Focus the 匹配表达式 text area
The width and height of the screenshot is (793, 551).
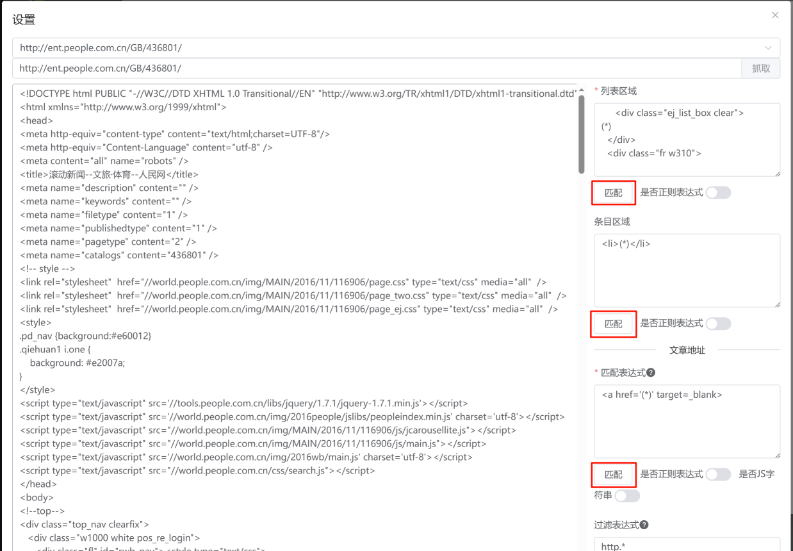(687, 421)
